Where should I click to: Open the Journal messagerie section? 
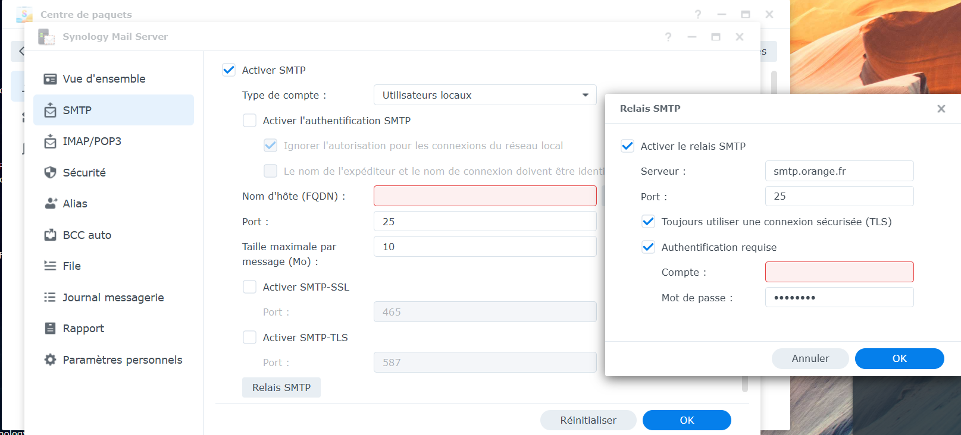pyautogui.click(x=113, y=298)
